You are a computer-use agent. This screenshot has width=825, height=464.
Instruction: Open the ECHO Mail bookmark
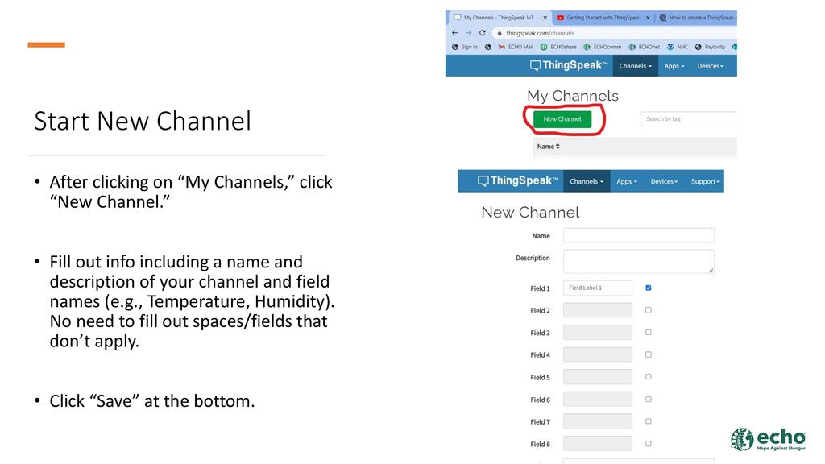coord(516,47)
